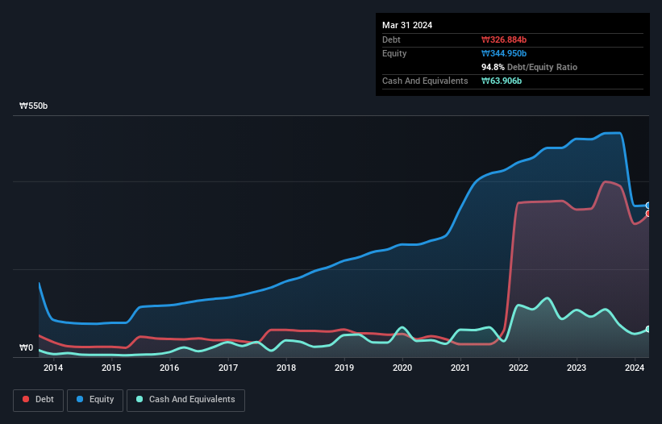
Task: Hide the Cash And Equivalents series
Action: point(185,400)
